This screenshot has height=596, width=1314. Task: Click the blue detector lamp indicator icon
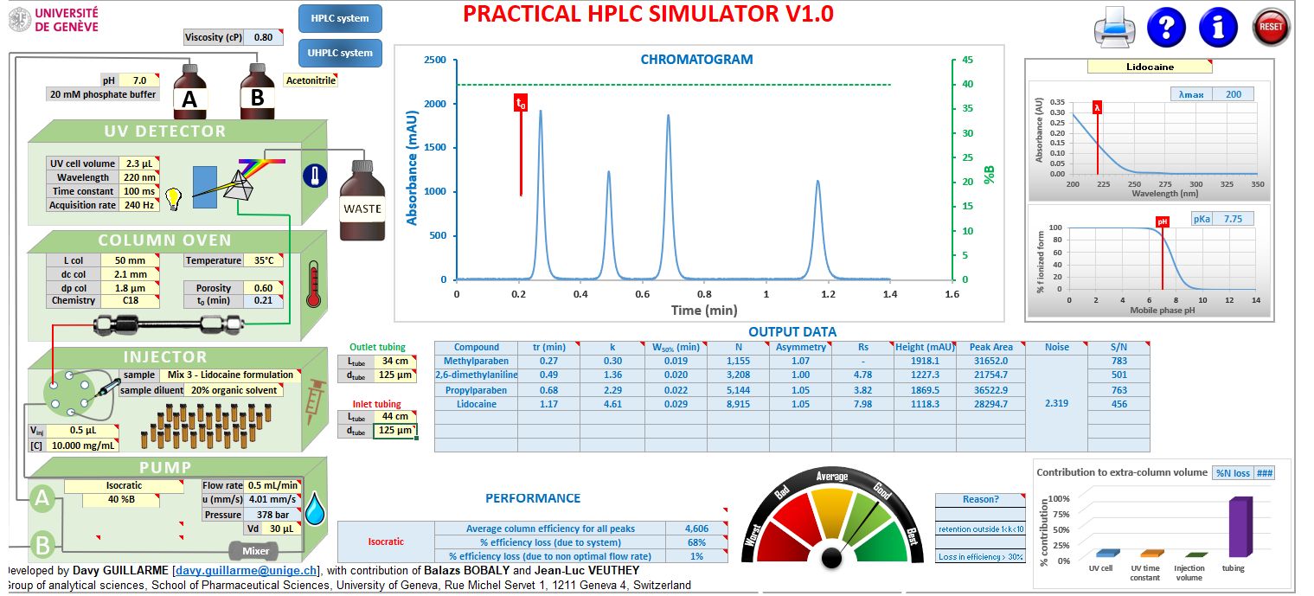315,176
